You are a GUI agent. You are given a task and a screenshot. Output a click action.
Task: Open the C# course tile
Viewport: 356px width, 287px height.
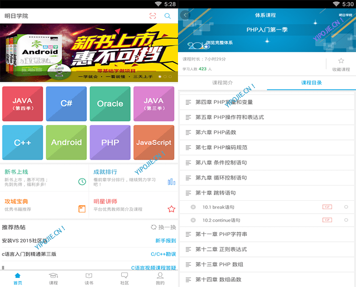[66, 104]
